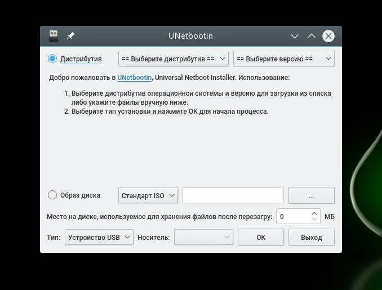Click the Тип: label
This screenshot has height=290, width=382.
coord(54,238)
